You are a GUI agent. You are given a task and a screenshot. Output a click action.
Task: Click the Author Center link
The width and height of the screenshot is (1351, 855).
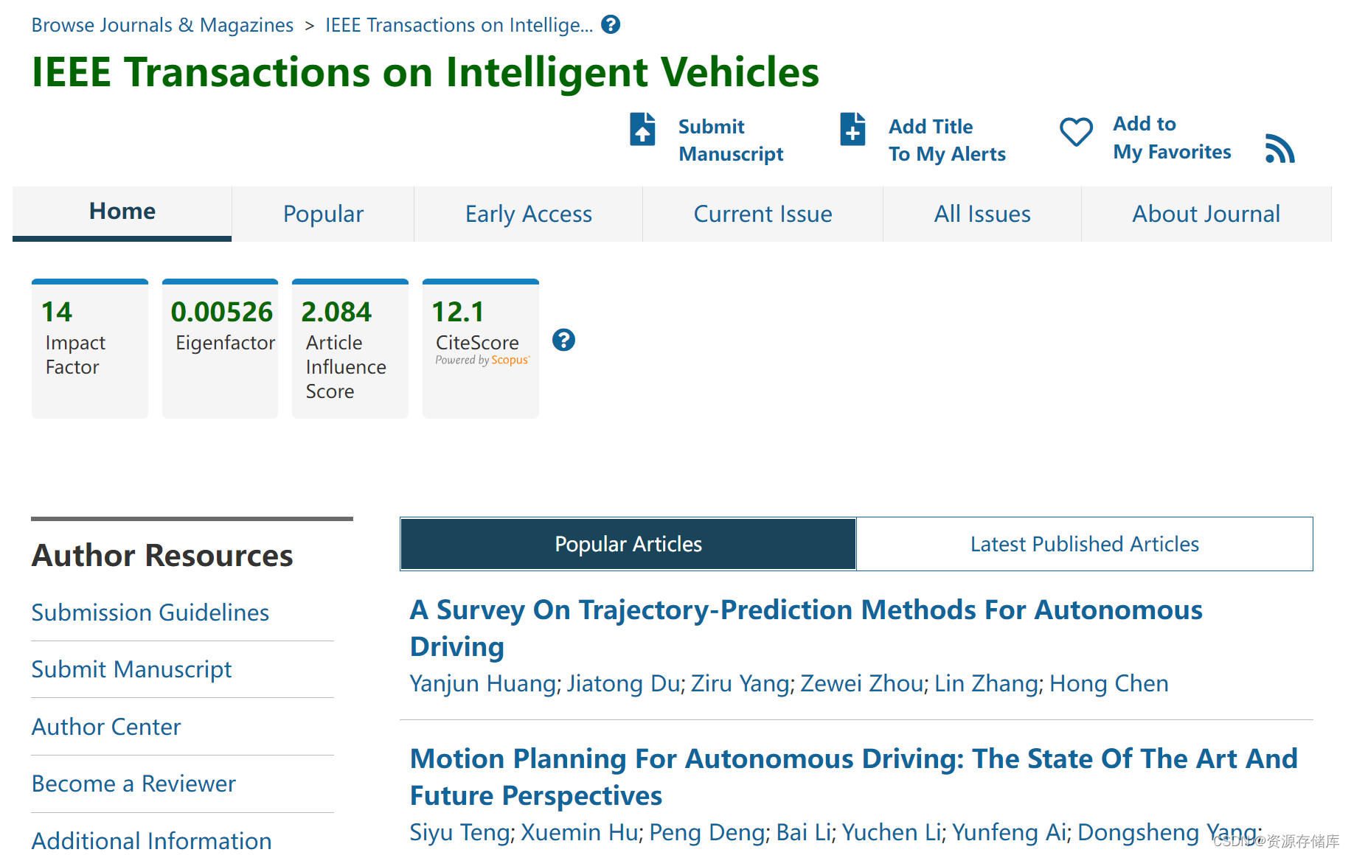[106, 727]
